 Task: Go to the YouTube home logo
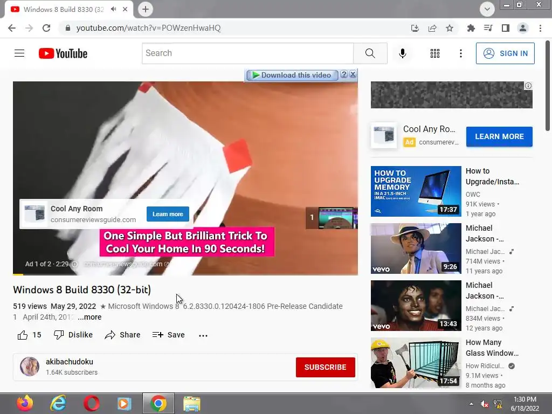click(63, 53)
